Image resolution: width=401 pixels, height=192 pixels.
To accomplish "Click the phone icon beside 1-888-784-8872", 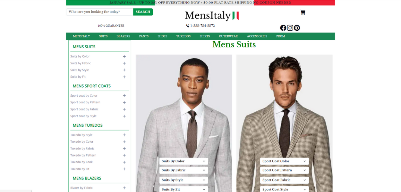I will [188, 26].
